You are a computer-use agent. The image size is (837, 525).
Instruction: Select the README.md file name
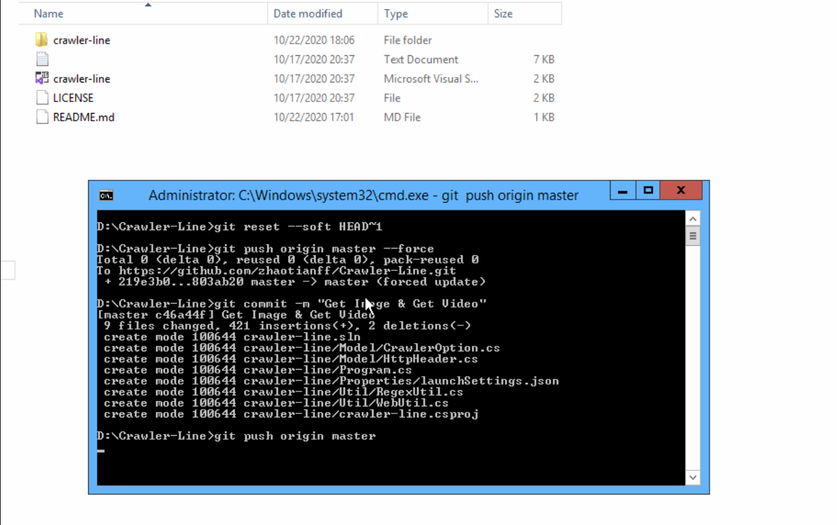click(84, 117)
